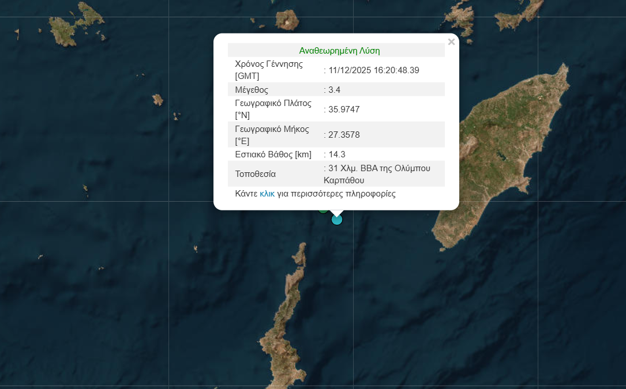Click the longitude value 27.3578
This screenshot has height=389, width=626.
344,135
